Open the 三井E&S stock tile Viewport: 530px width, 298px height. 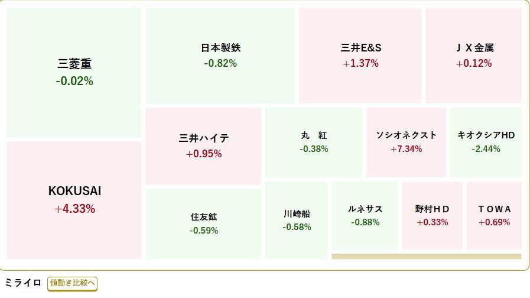click(x=360, y=56)
